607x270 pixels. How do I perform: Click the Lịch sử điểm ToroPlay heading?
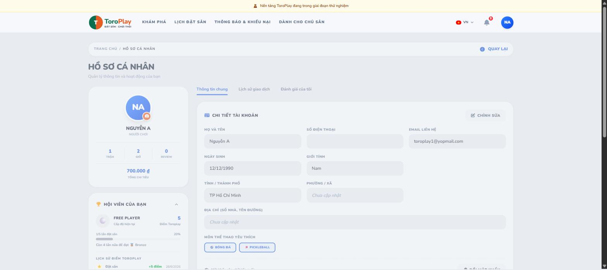click(x=119, y=258)
